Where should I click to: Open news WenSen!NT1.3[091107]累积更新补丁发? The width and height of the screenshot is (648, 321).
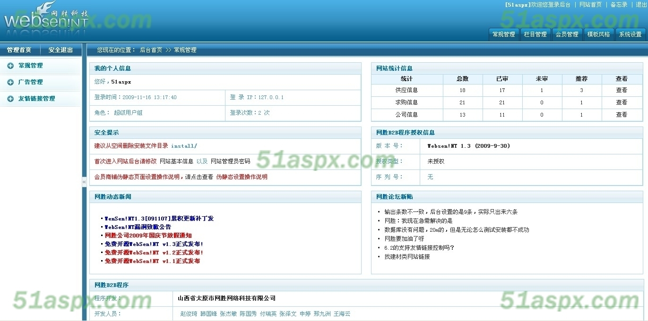pos(159,219)
